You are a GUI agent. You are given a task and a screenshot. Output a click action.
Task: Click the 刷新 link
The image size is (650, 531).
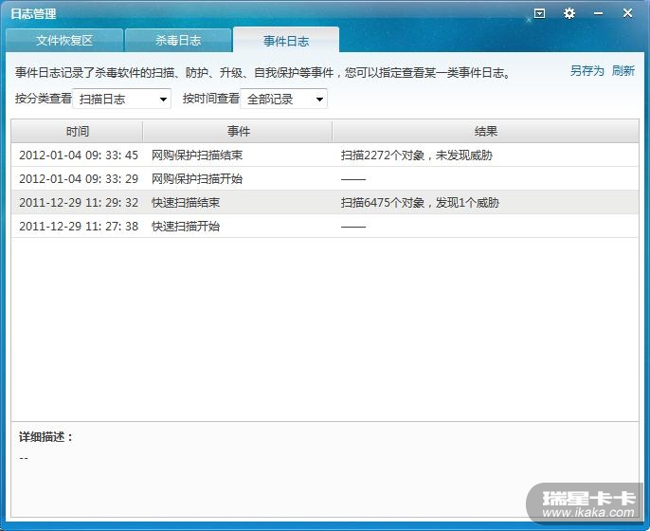coord(623,71)
